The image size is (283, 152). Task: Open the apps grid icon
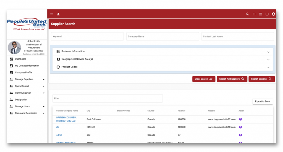pyautogui.click(x=260, y=14)
